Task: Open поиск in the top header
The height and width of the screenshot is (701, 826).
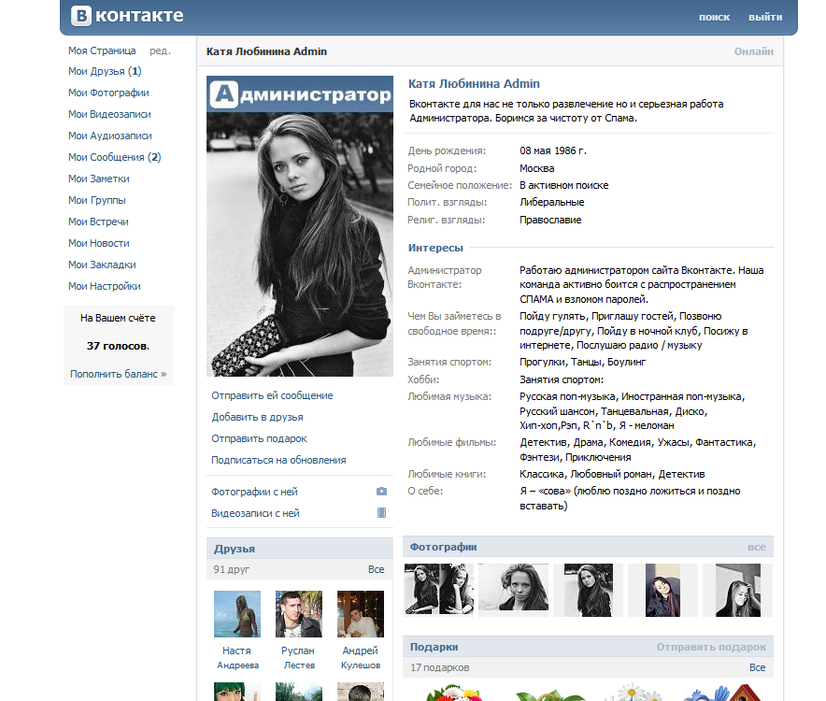Action: coord(714,17)
